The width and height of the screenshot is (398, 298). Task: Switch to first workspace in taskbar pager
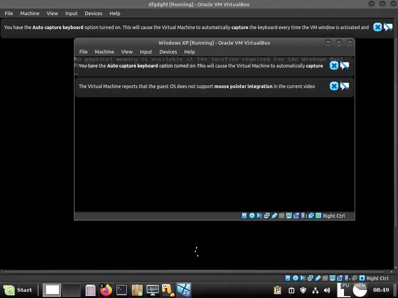pyautogui.click(x=52, y=290)
